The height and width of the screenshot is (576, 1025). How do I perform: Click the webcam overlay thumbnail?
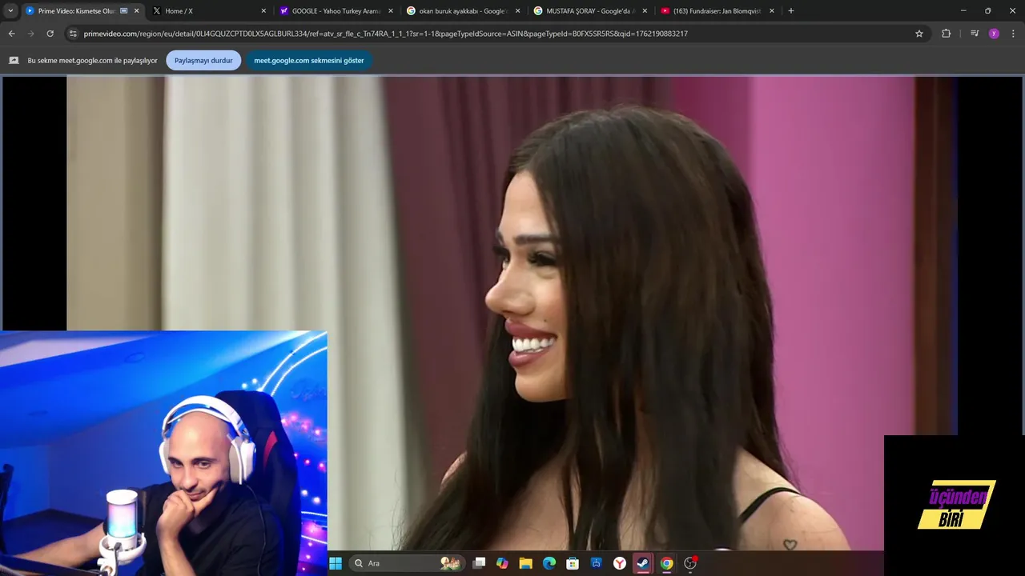click(x=163, y=453)
